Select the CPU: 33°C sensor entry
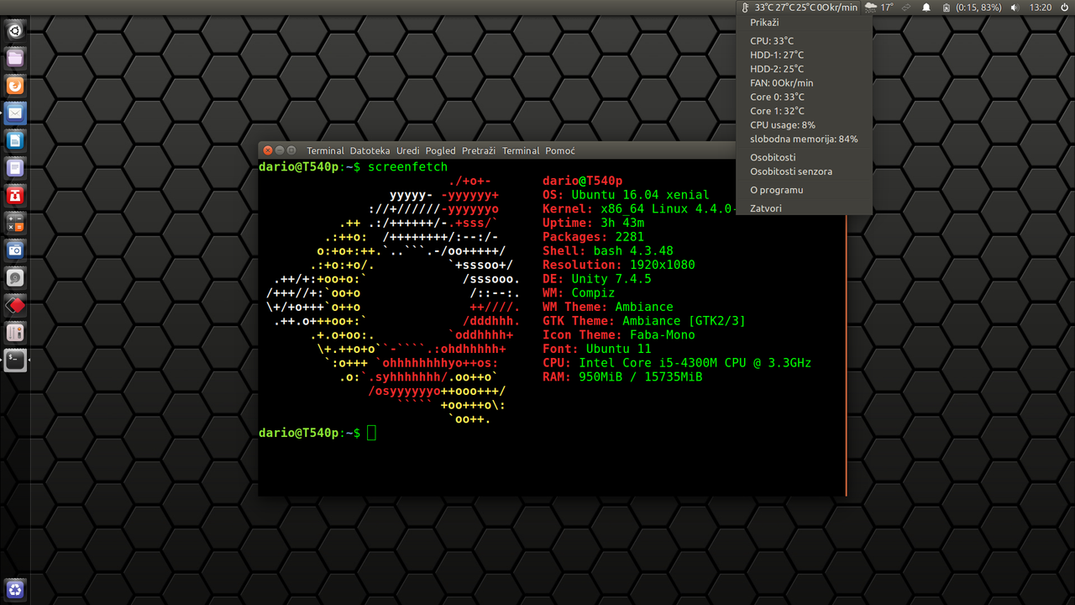This screenshot has width=1075, height=605. (804, 41)
